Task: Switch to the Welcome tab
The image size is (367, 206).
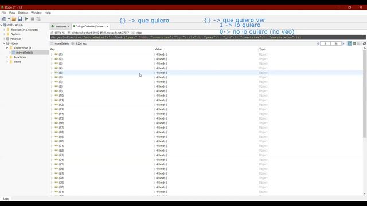Action: point(61,26)
